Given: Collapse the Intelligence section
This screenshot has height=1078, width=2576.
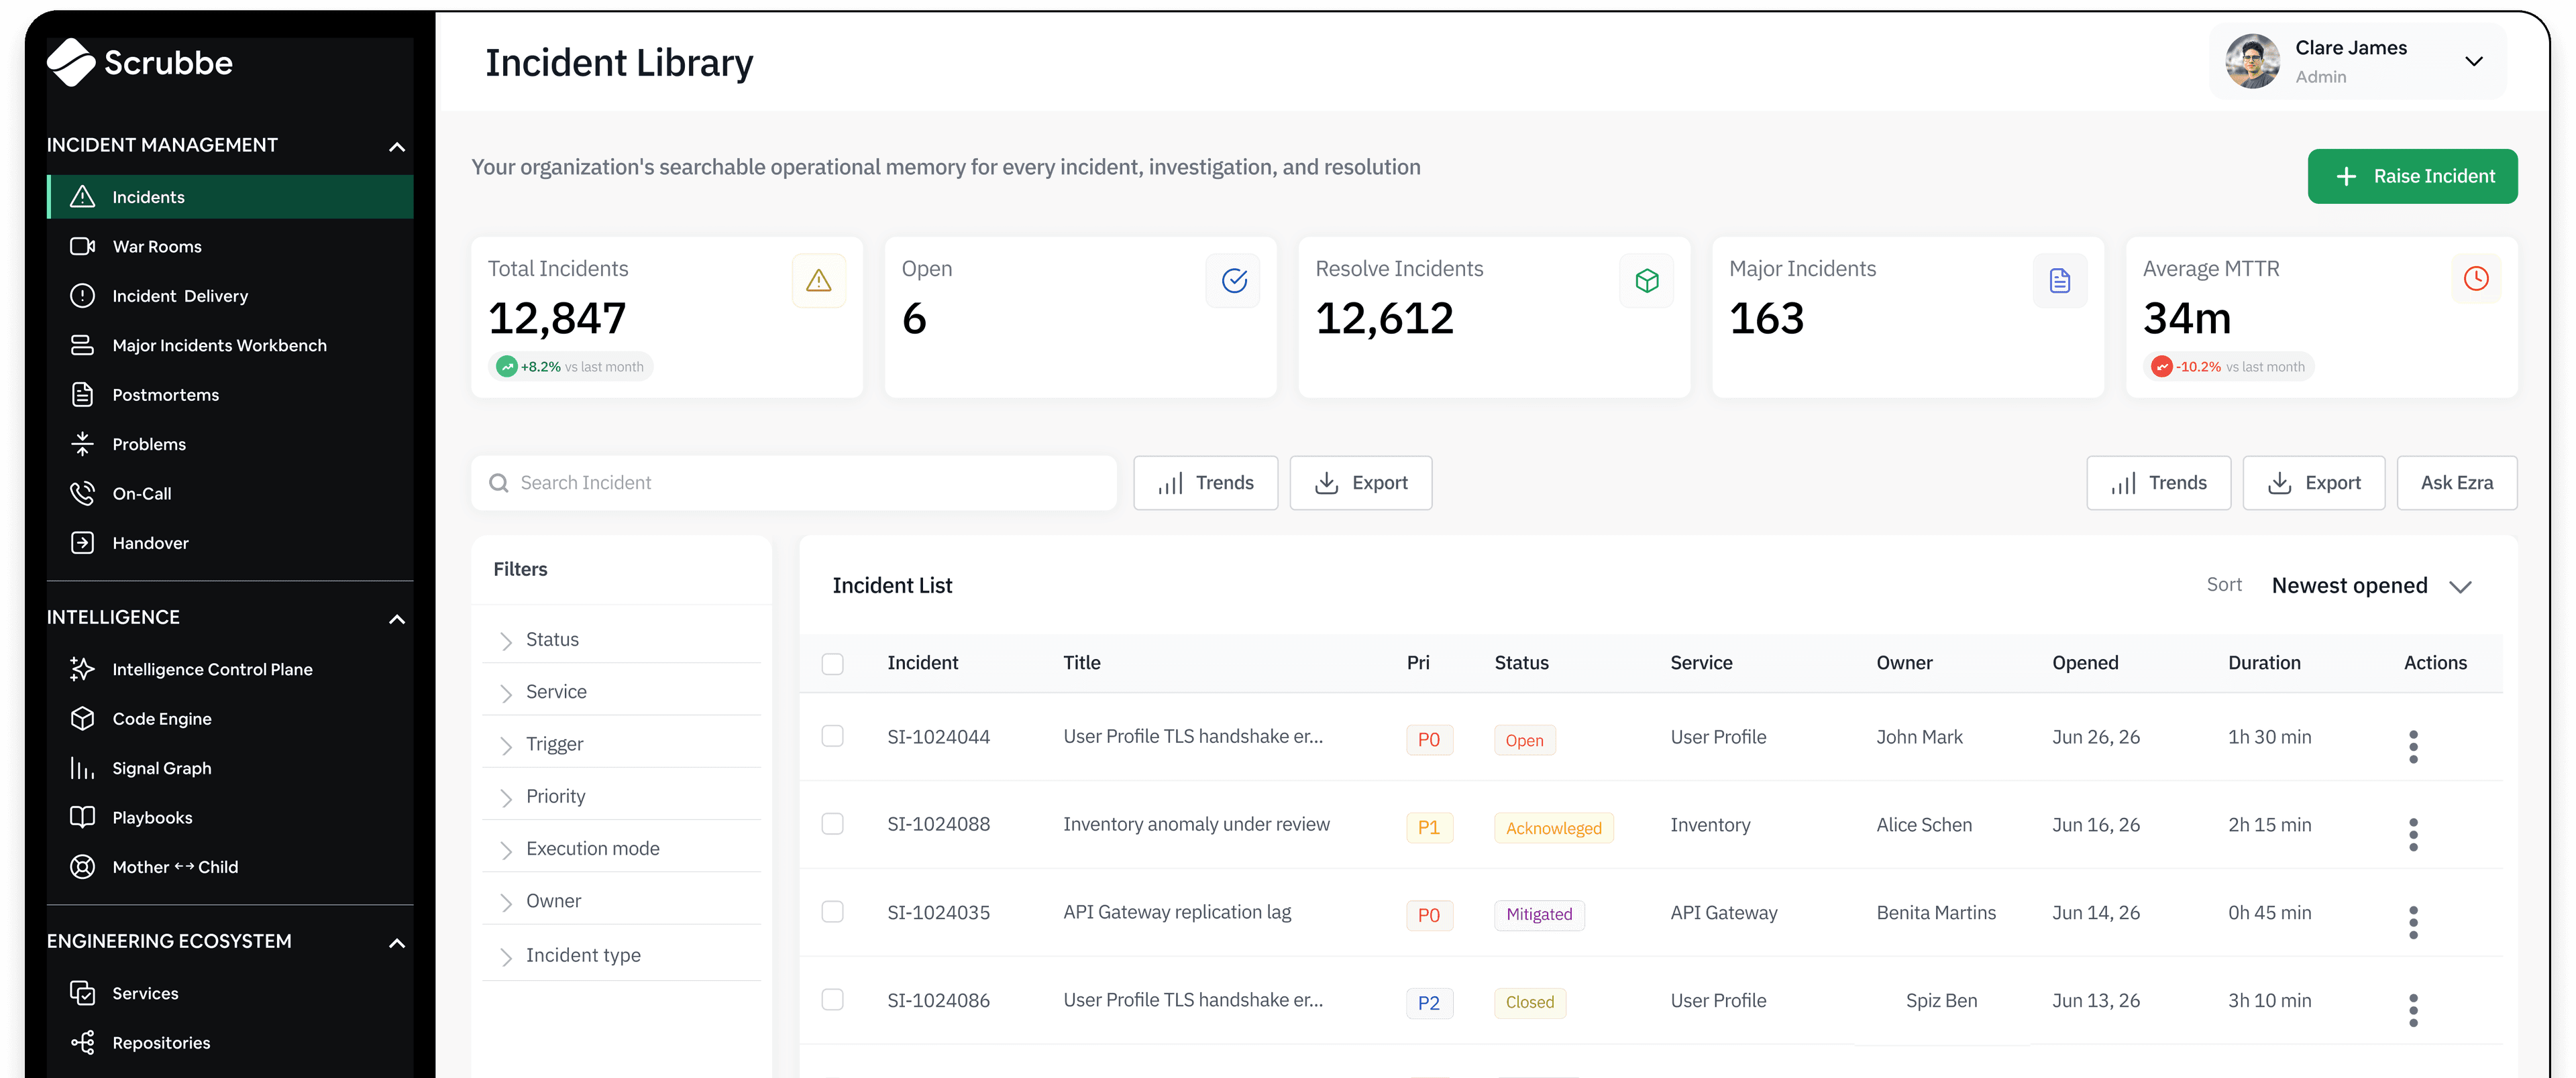Looking at the screenshot, I should (x=397, y=618).
